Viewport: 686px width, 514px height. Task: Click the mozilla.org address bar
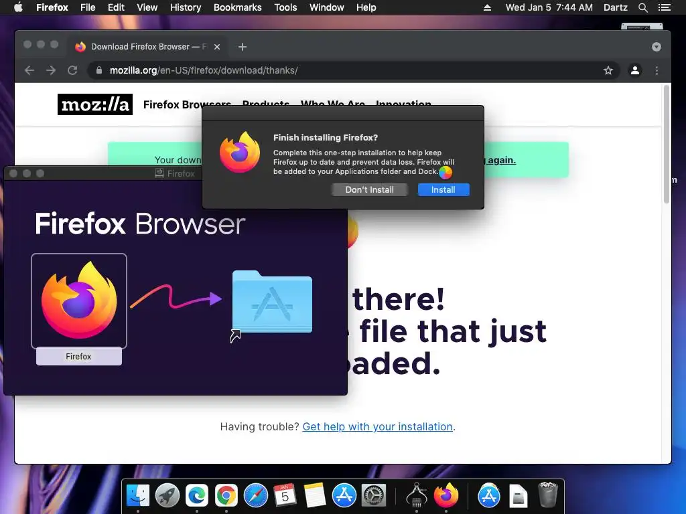pyautogui.click(x=354, y=70)
